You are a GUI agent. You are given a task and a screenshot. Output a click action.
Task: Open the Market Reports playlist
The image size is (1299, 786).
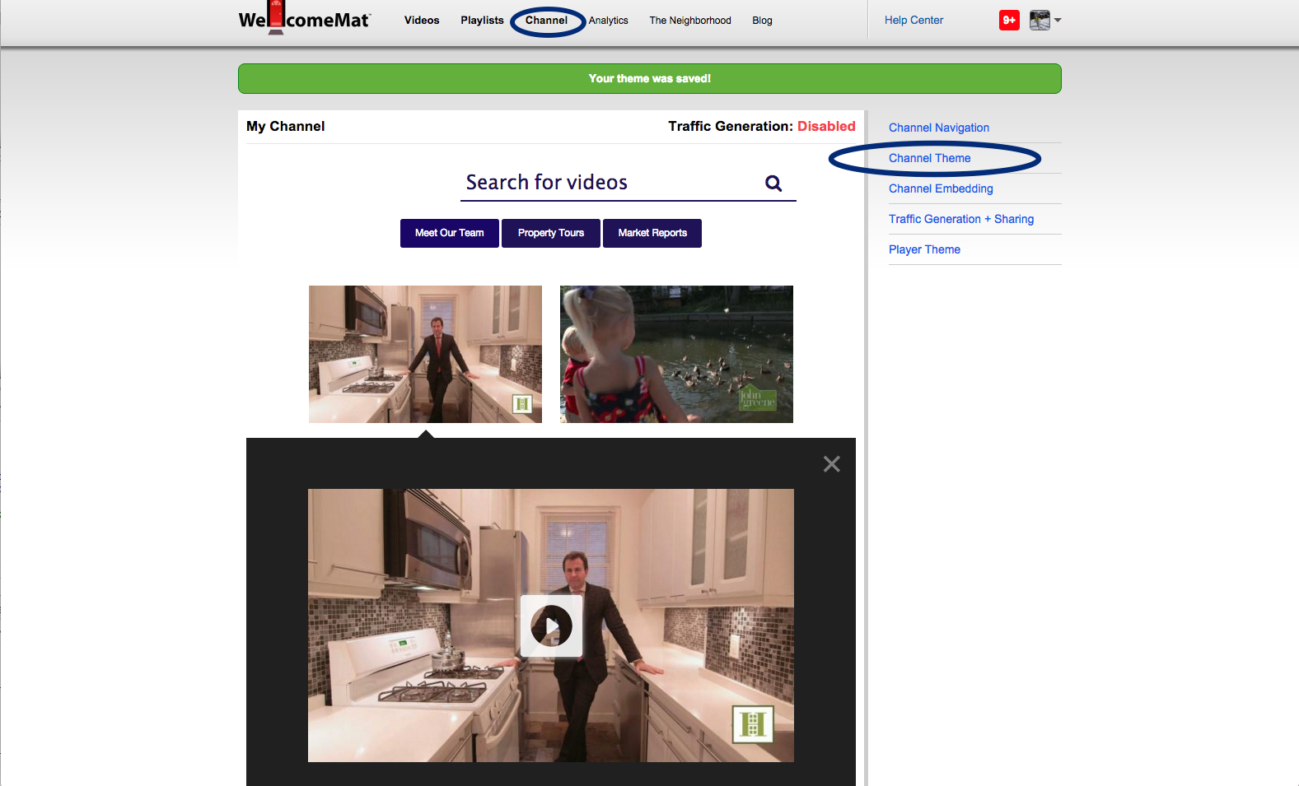tap(652, 233)
